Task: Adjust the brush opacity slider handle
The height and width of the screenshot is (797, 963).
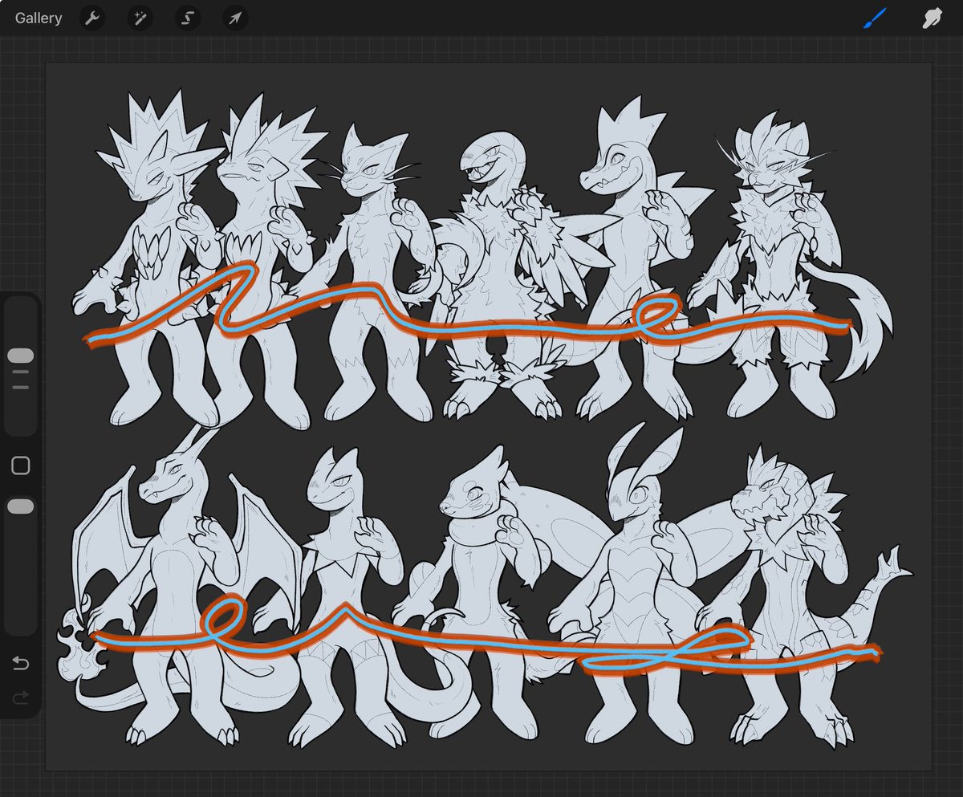Action: tap(20, 506)
